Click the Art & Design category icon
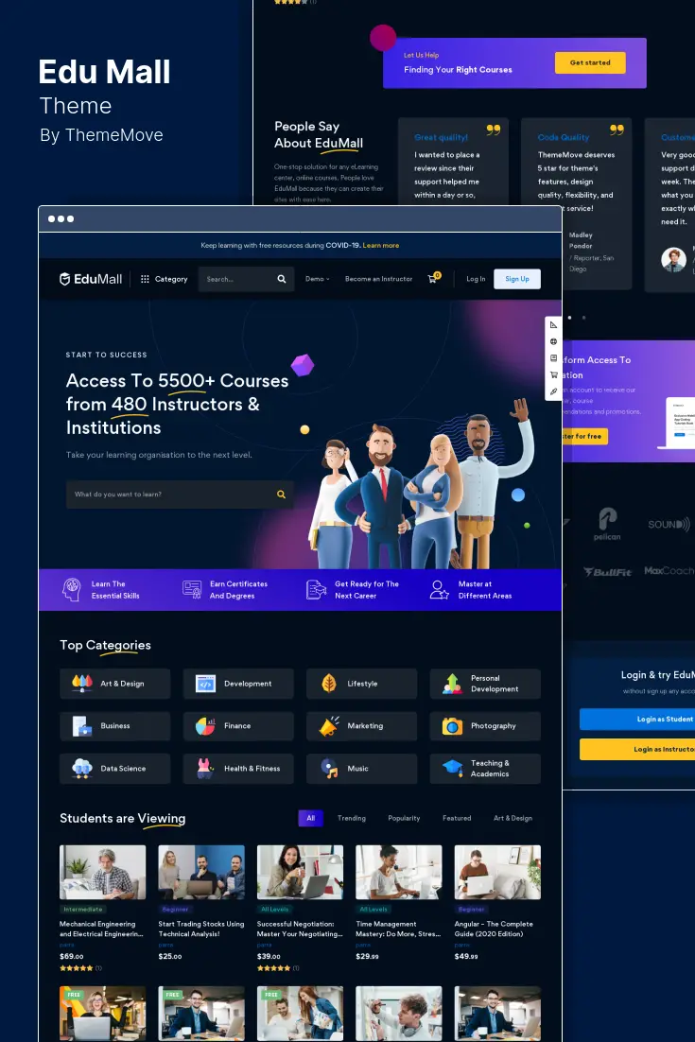This screenshot has width=695, height=1042. pos(81,683)
